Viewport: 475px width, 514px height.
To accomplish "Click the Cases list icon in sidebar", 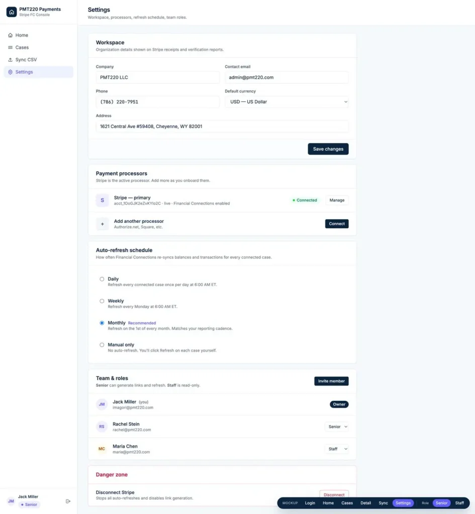I will [x=10, y=48].
